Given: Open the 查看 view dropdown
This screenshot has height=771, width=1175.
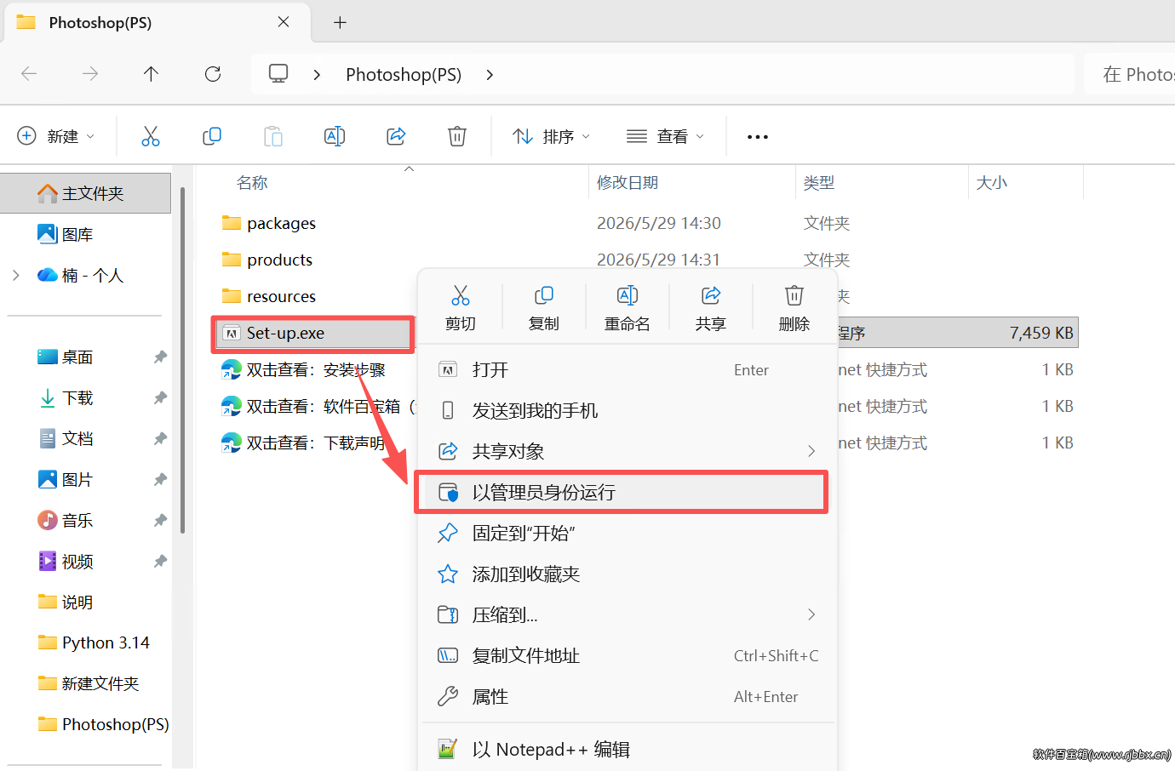Looking at the screenshot, I should 666,136.
